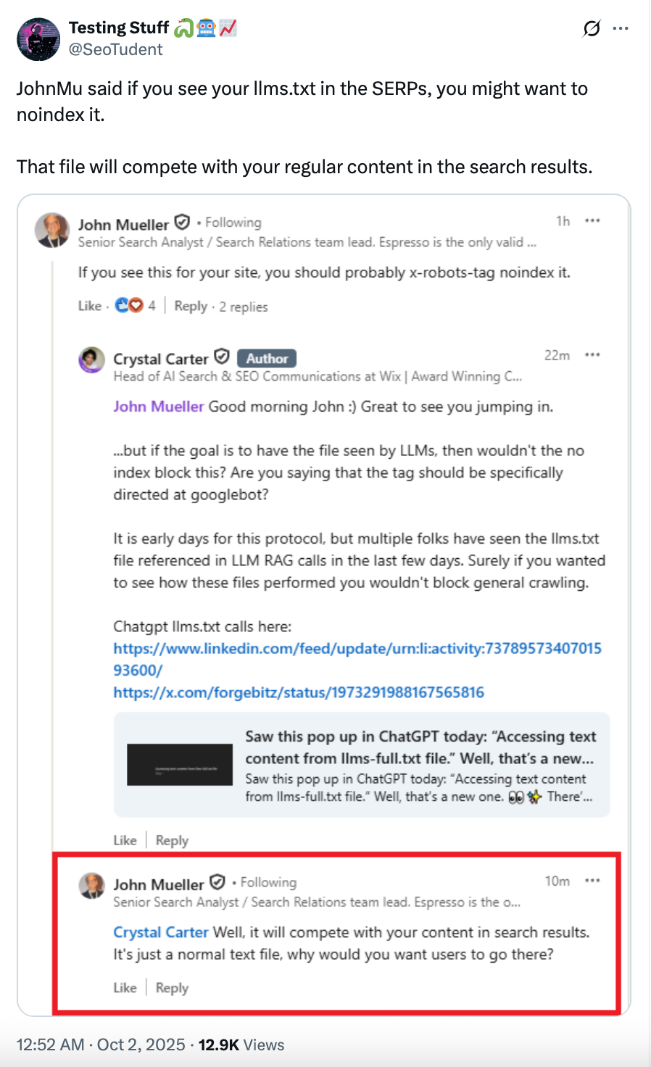Open John Mueller's first comment options menu

point(592,221)
